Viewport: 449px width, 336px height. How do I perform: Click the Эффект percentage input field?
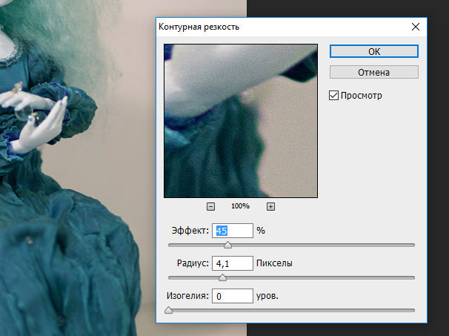(233, 231)
